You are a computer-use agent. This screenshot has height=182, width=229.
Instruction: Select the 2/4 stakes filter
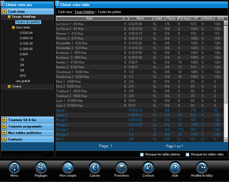click(22, 65)
